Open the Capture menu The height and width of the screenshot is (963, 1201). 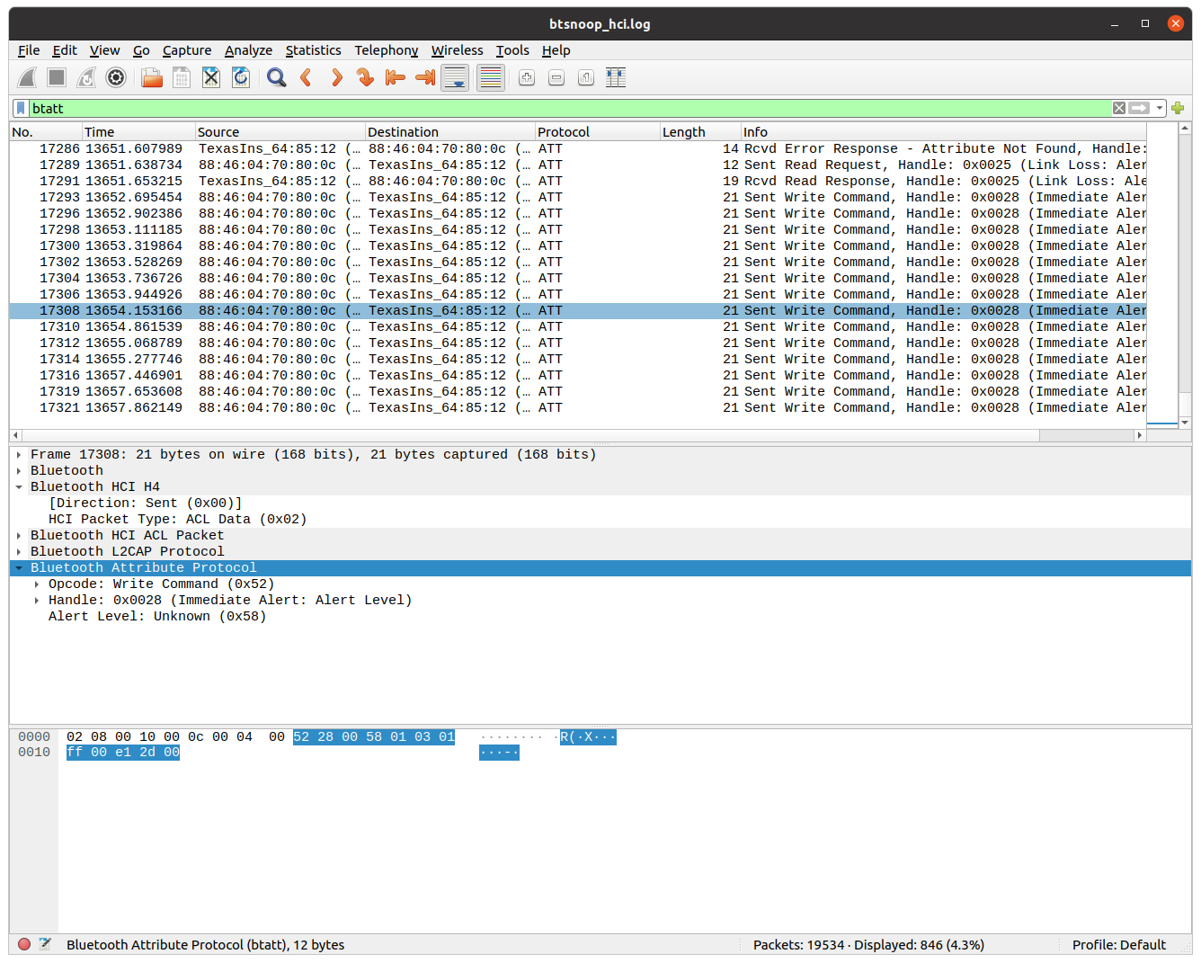(x=187, y=50)
